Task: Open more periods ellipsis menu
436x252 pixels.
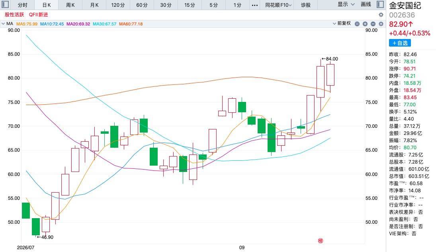Action: [255, 5]
